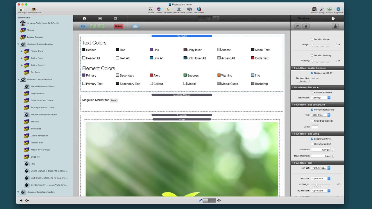Click the plus button below the page list
Screen dimensions: 372x209
pyautogui.click(x=21, y=200)
